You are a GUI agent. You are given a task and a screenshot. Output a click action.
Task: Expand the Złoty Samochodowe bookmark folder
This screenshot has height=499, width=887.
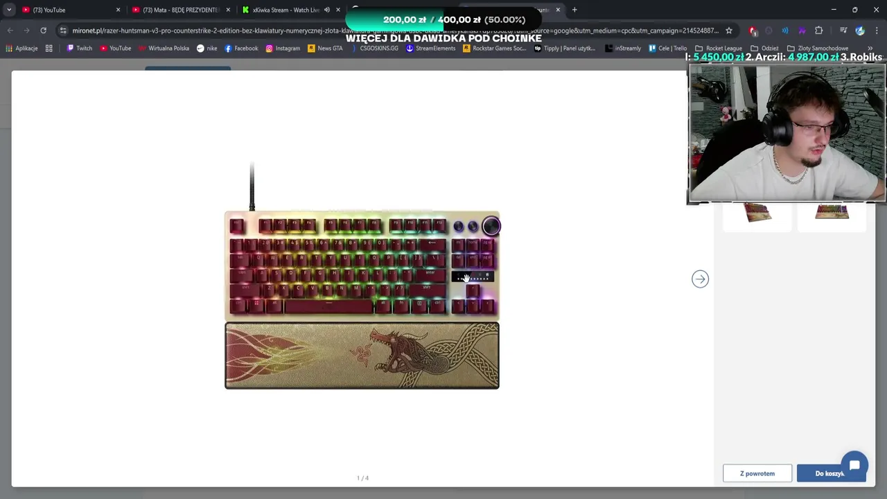(x=818, y=49)
